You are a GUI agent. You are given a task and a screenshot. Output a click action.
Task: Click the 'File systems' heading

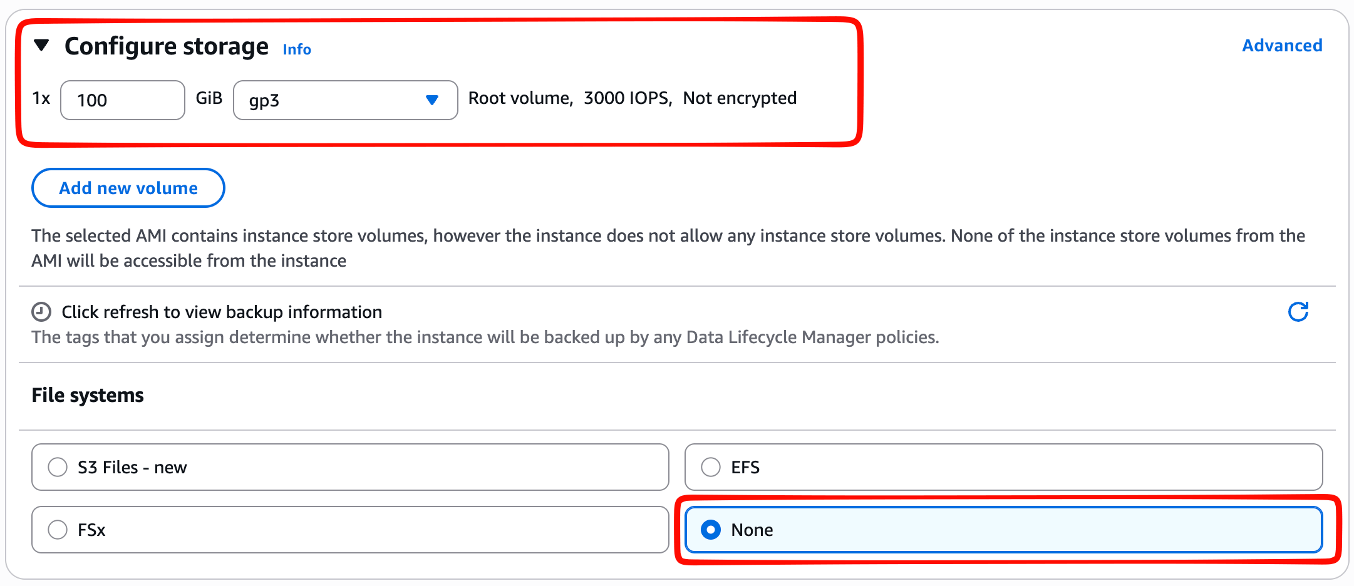88,396
